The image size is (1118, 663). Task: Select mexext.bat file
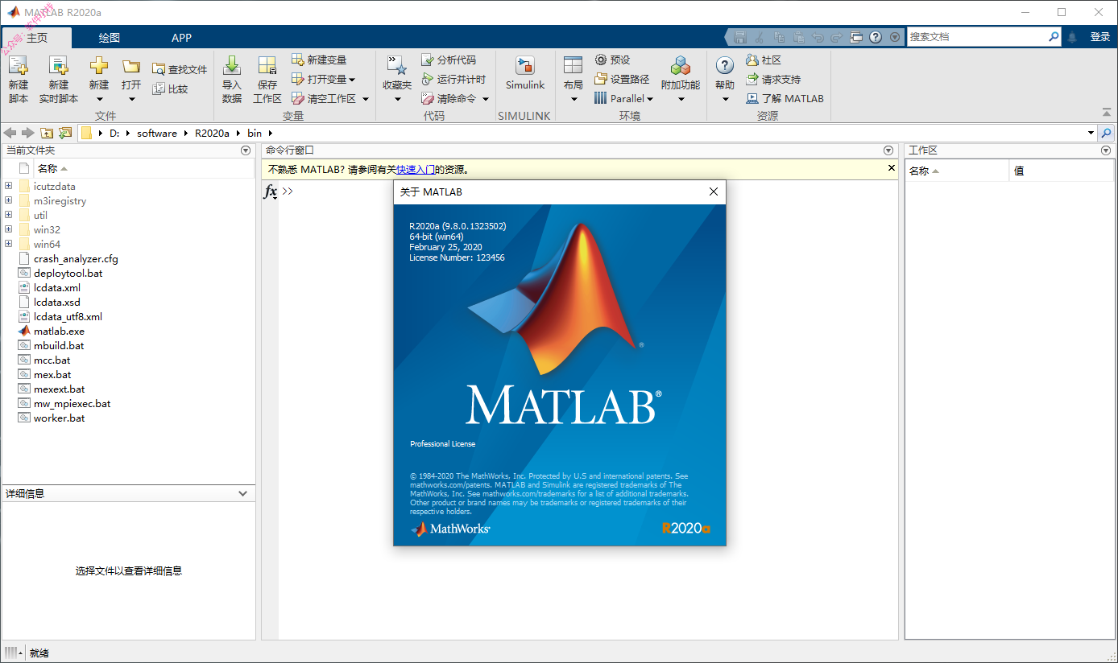pos(59,389)
